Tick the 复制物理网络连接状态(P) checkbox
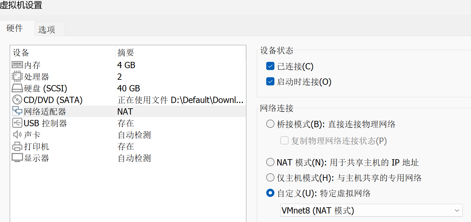471x222 pixels. [284, 140]
